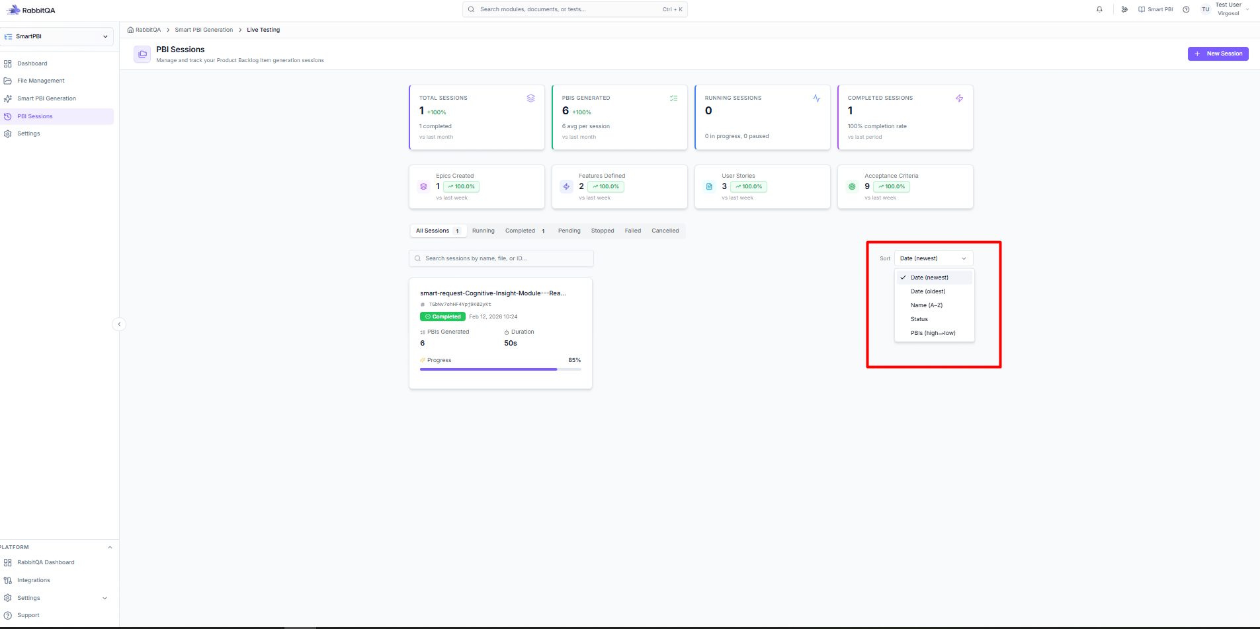The height and width of the screenshot is (629, 1260).
Task: Click the feedback icon beside the bell
Action: (1124, 9)
